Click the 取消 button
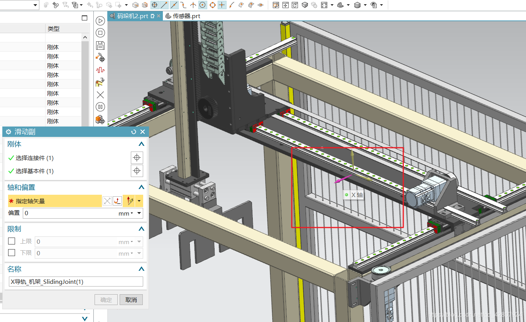Screen dimensions: 526x322 click(x=131, y=300)
